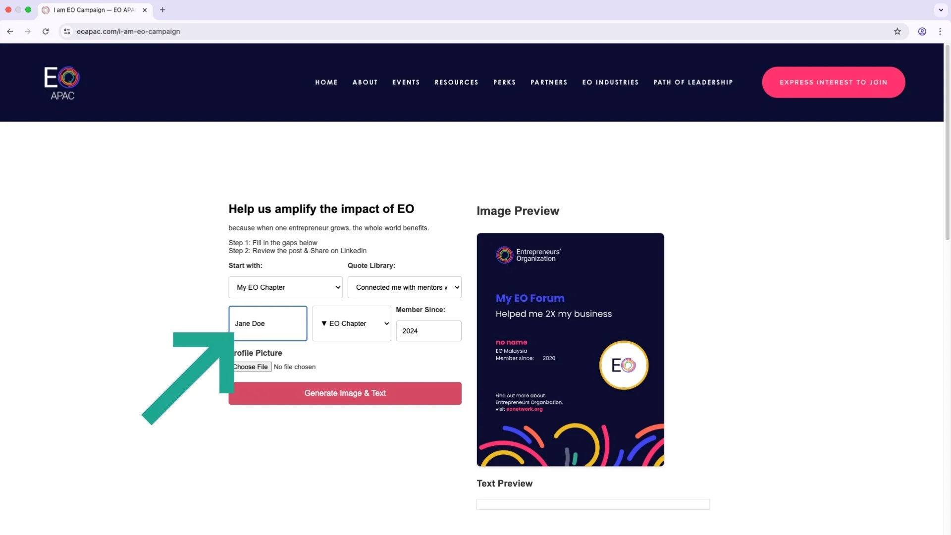Open the Chrome three-dot menu

pos(940,31)
